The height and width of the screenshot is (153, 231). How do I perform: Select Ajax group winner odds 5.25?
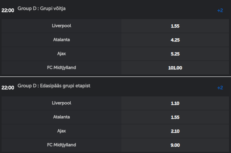coord(175,54)
